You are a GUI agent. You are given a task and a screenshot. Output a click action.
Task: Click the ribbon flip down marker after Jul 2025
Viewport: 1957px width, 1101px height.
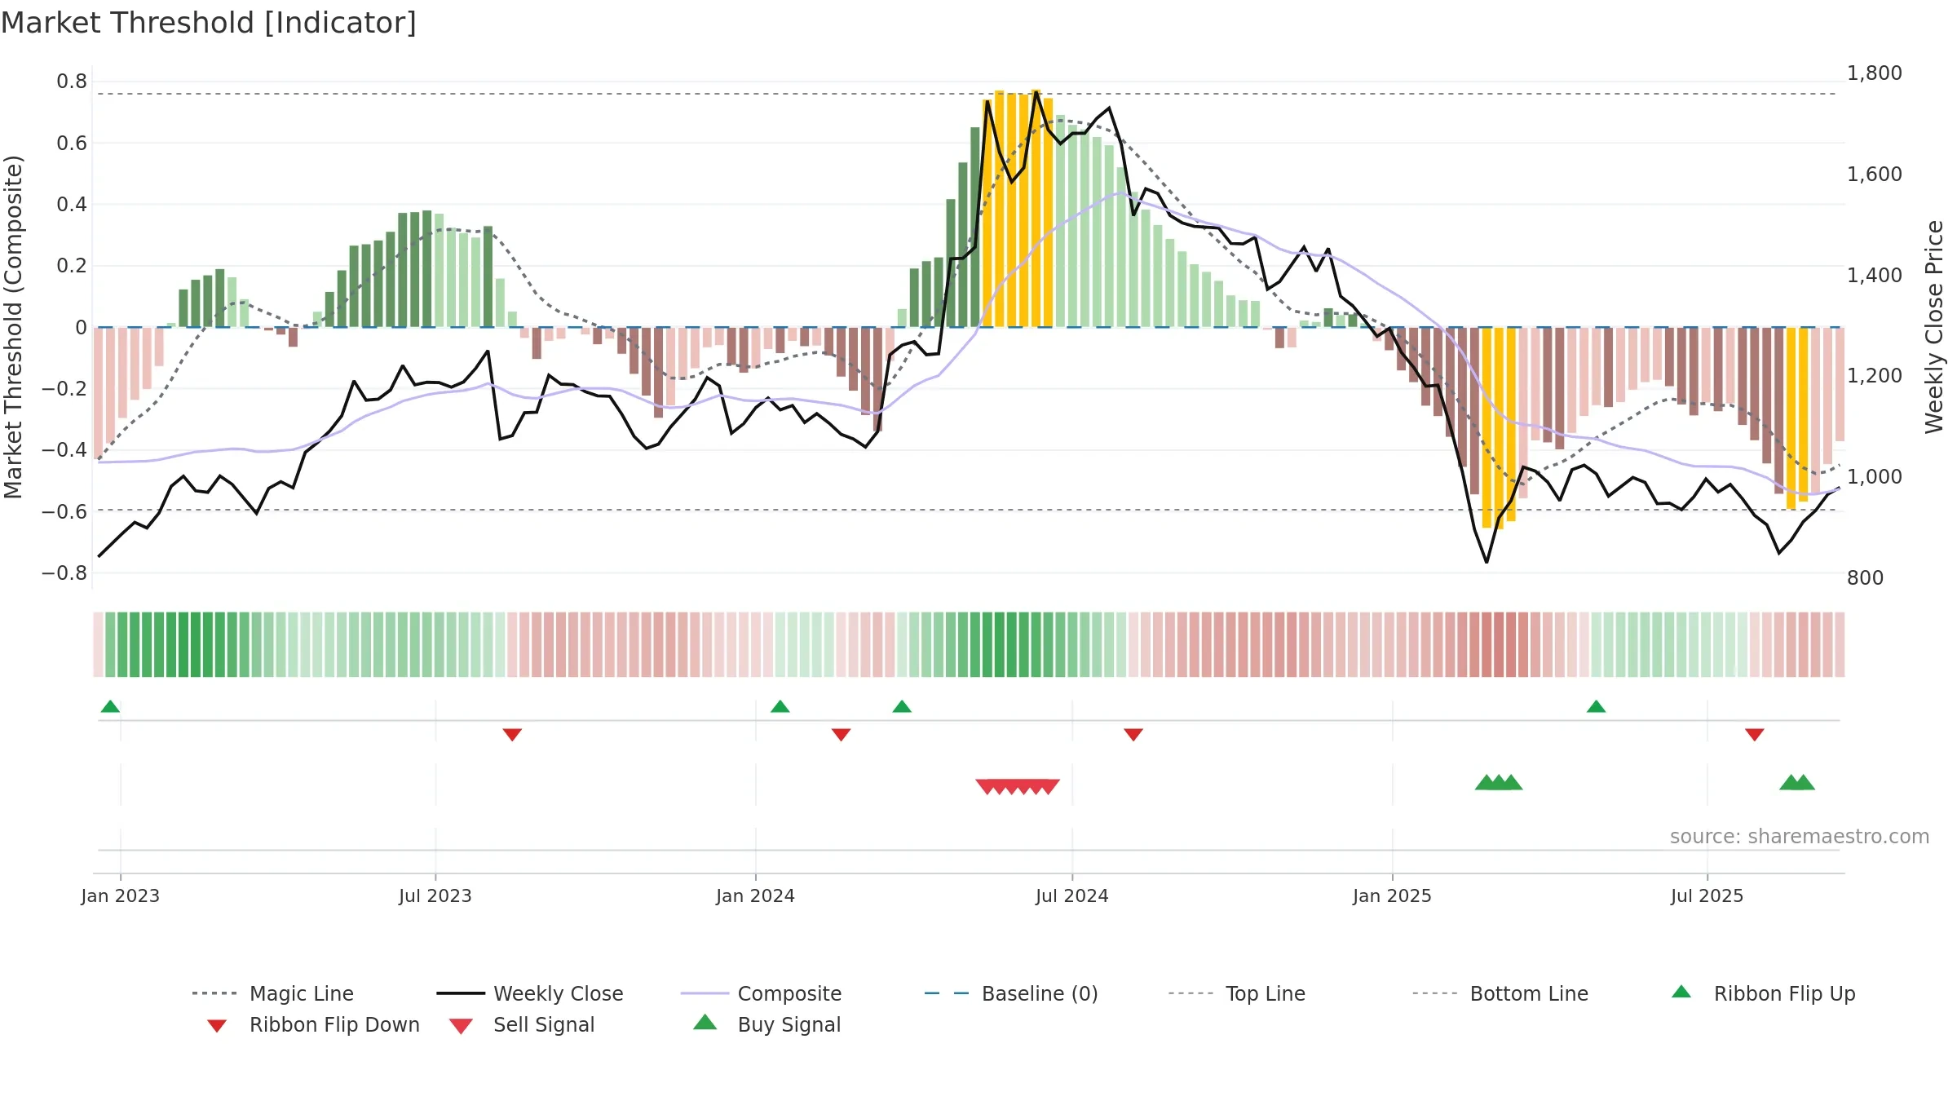1755,735
